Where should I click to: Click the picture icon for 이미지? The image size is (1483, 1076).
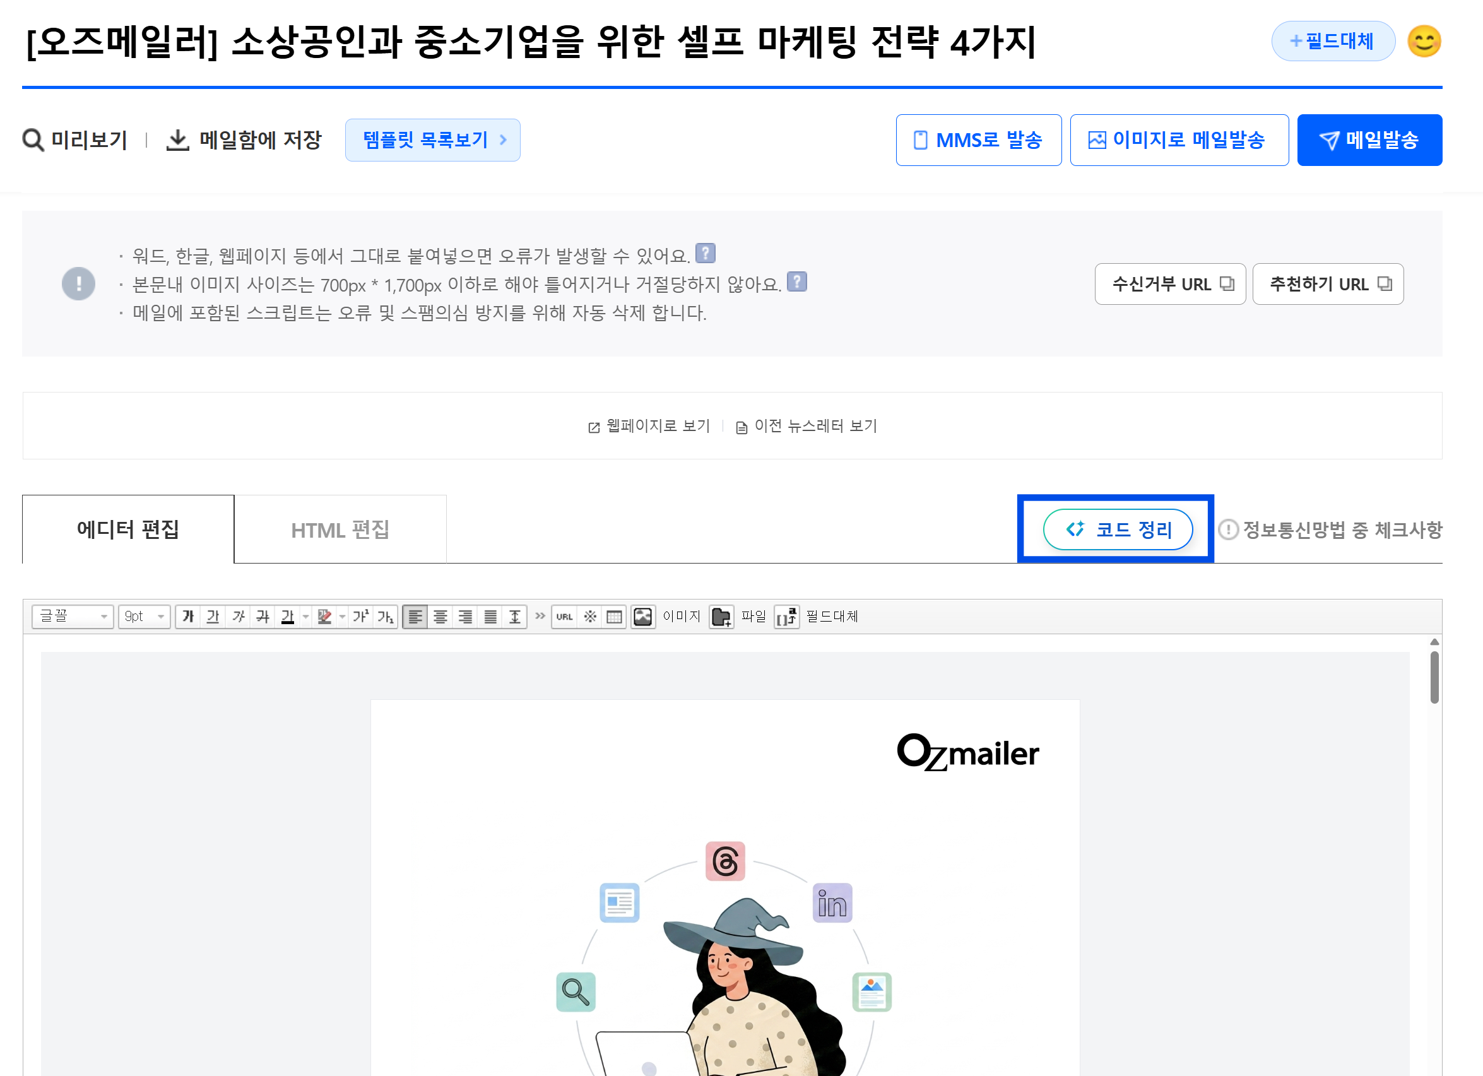pos(643,616)
